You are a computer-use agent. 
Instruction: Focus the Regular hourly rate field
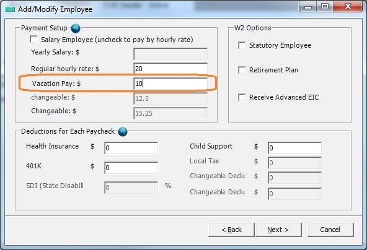(x=170, y=69)
